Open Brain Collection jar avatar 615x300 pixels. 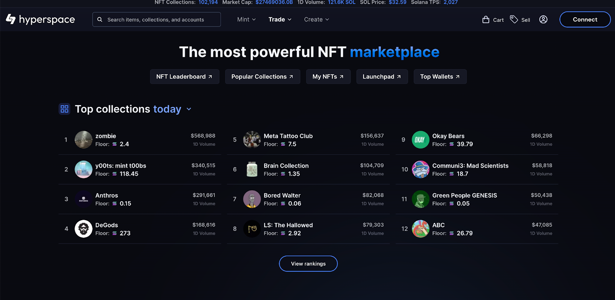click(252, 169)
